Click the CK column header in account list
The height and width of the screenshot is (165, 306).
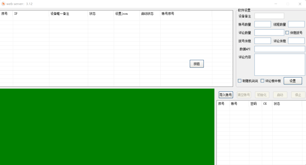267,104
